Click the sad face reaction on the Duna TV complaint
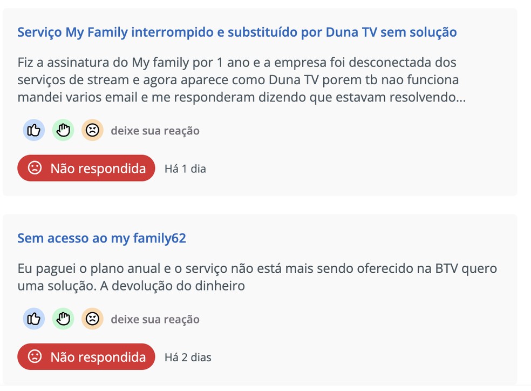 click(x=92, y=130)
